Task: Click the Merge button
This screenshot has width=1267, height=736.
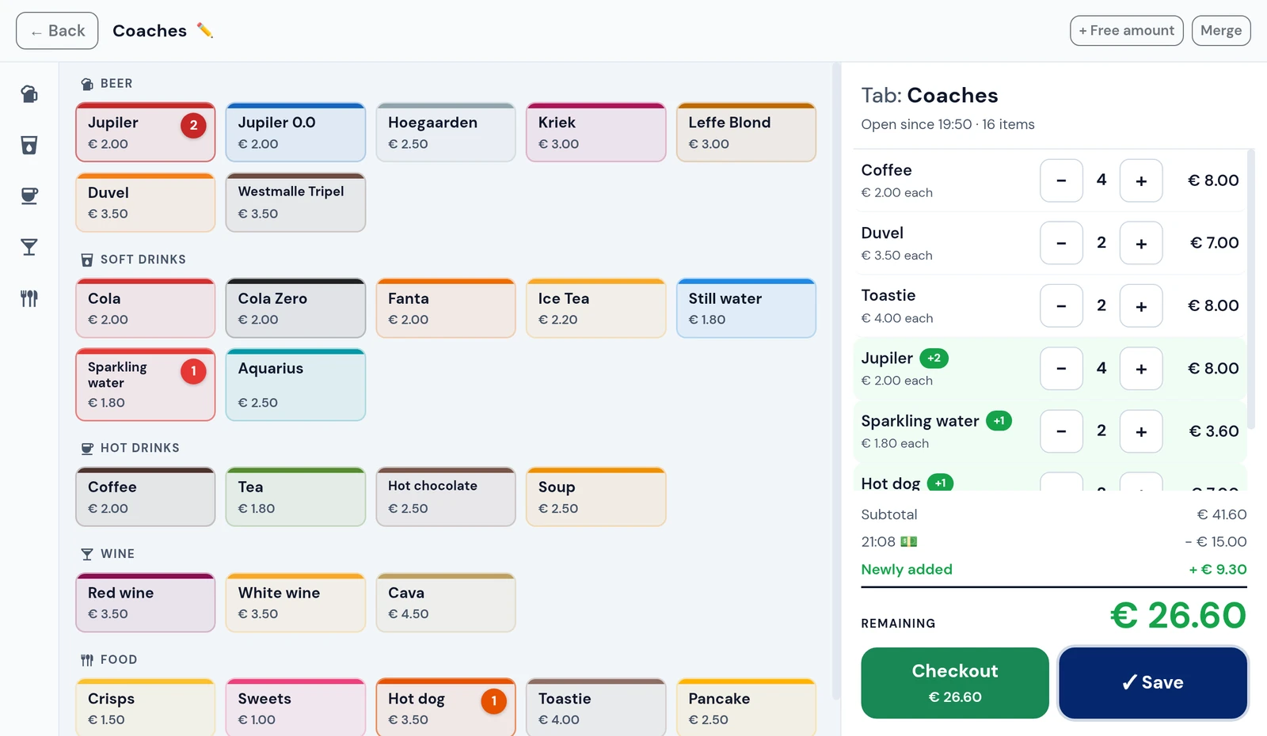Action: 1221,31
